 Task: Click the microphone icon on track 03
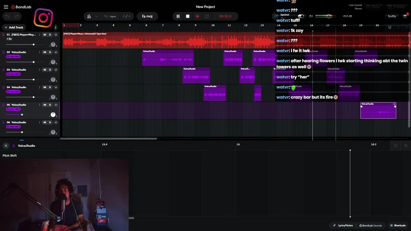point(4,70)
